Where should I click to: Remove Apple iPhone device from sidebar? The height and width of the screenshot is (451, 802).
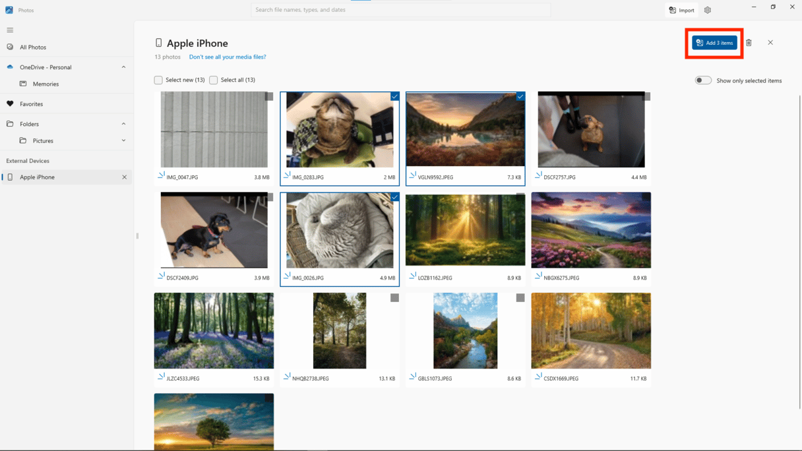pos(124,177)
